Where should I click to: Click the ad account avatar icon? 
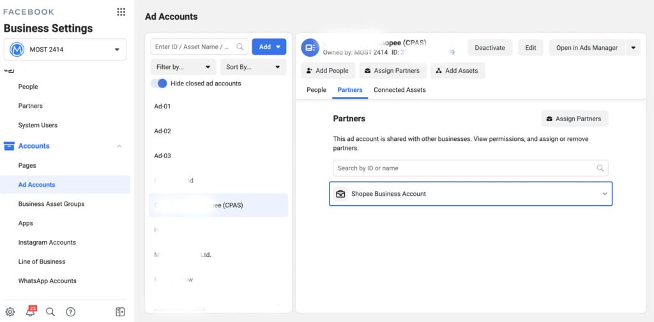[310, 47]
